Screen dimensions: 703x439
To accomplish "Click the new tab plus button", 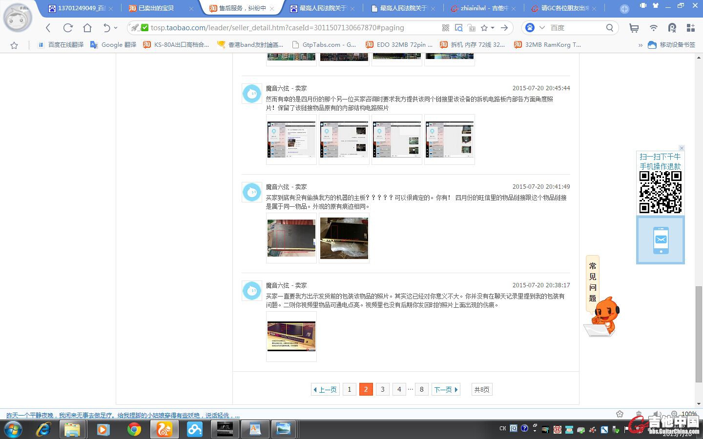I will click(624, 9).
